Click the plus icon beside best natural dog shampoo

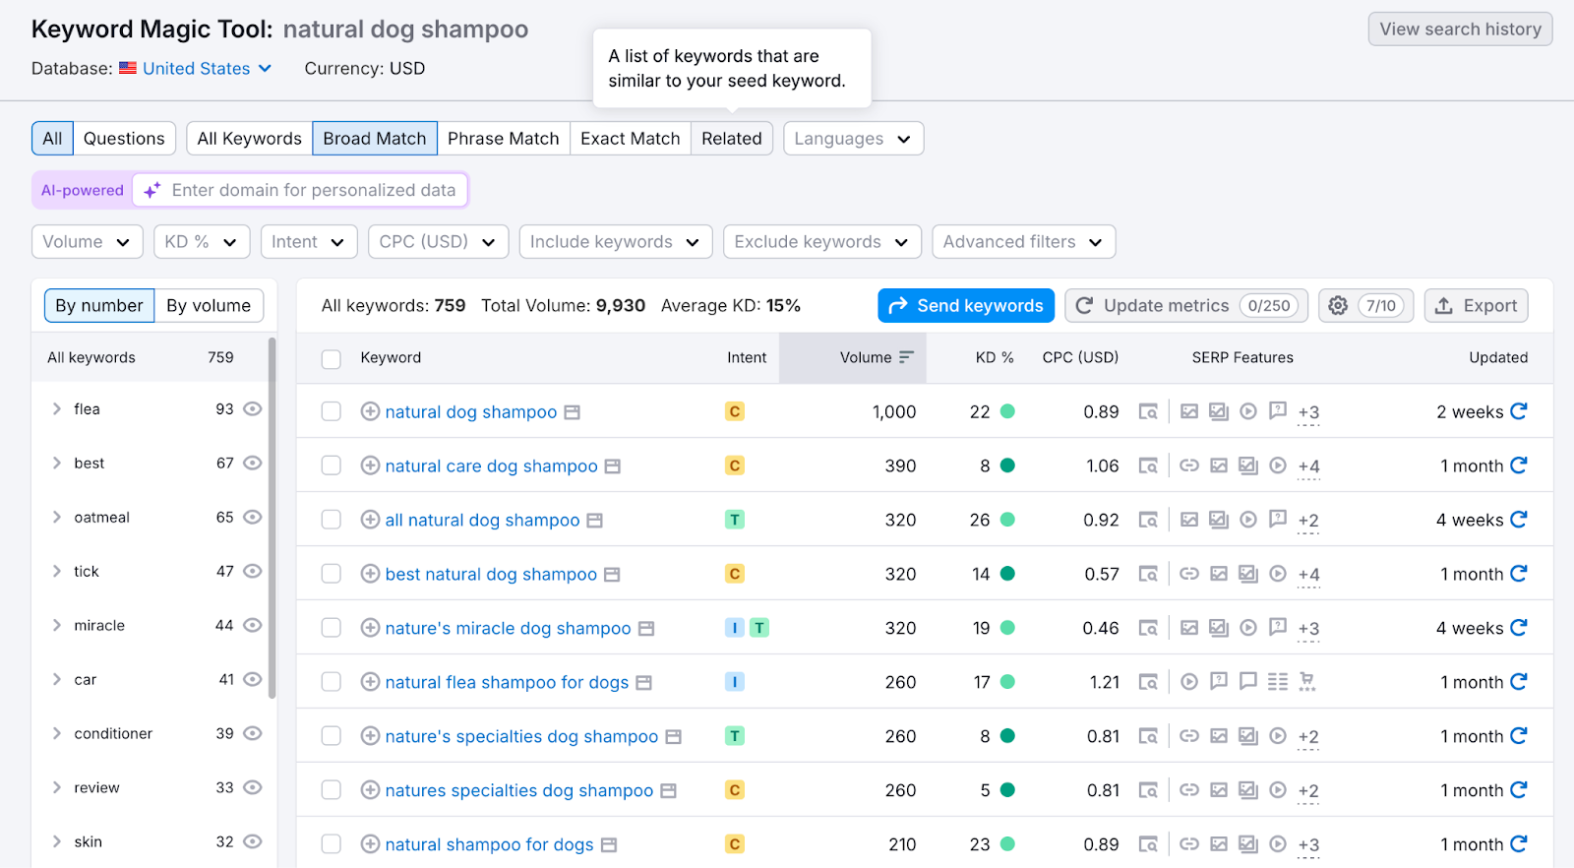(x=370, y=574)
